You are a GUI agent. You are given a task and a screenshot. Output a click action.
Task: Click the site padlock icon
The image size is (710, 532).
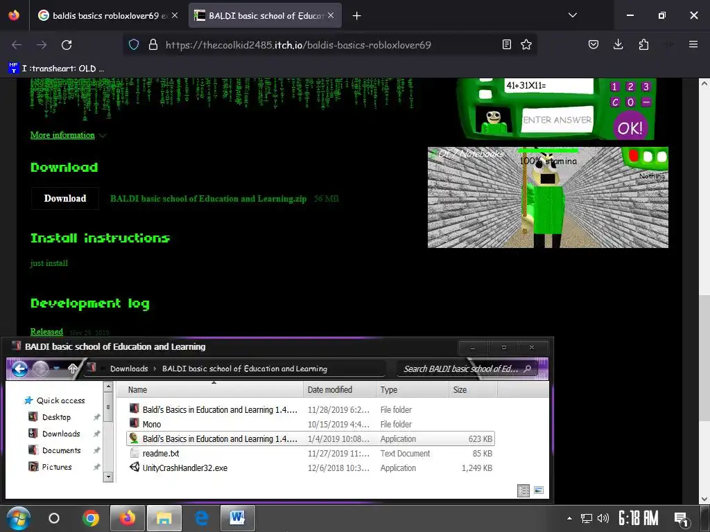[153, 44]
